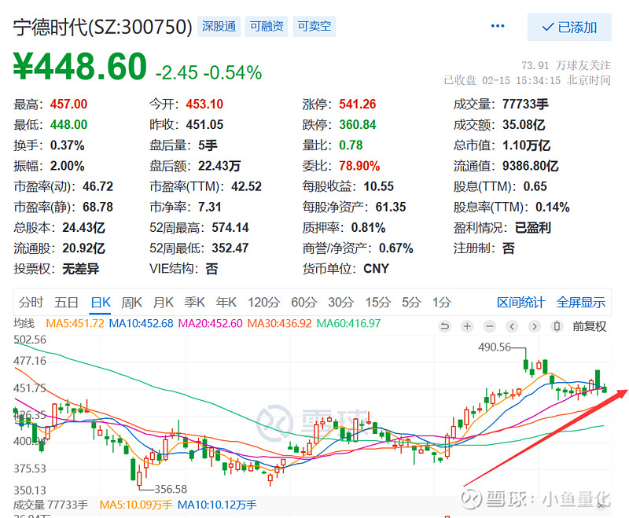Click the price change -2.45 -0.54%
Viewport: 629px width, 518px height.
[208, 72]
